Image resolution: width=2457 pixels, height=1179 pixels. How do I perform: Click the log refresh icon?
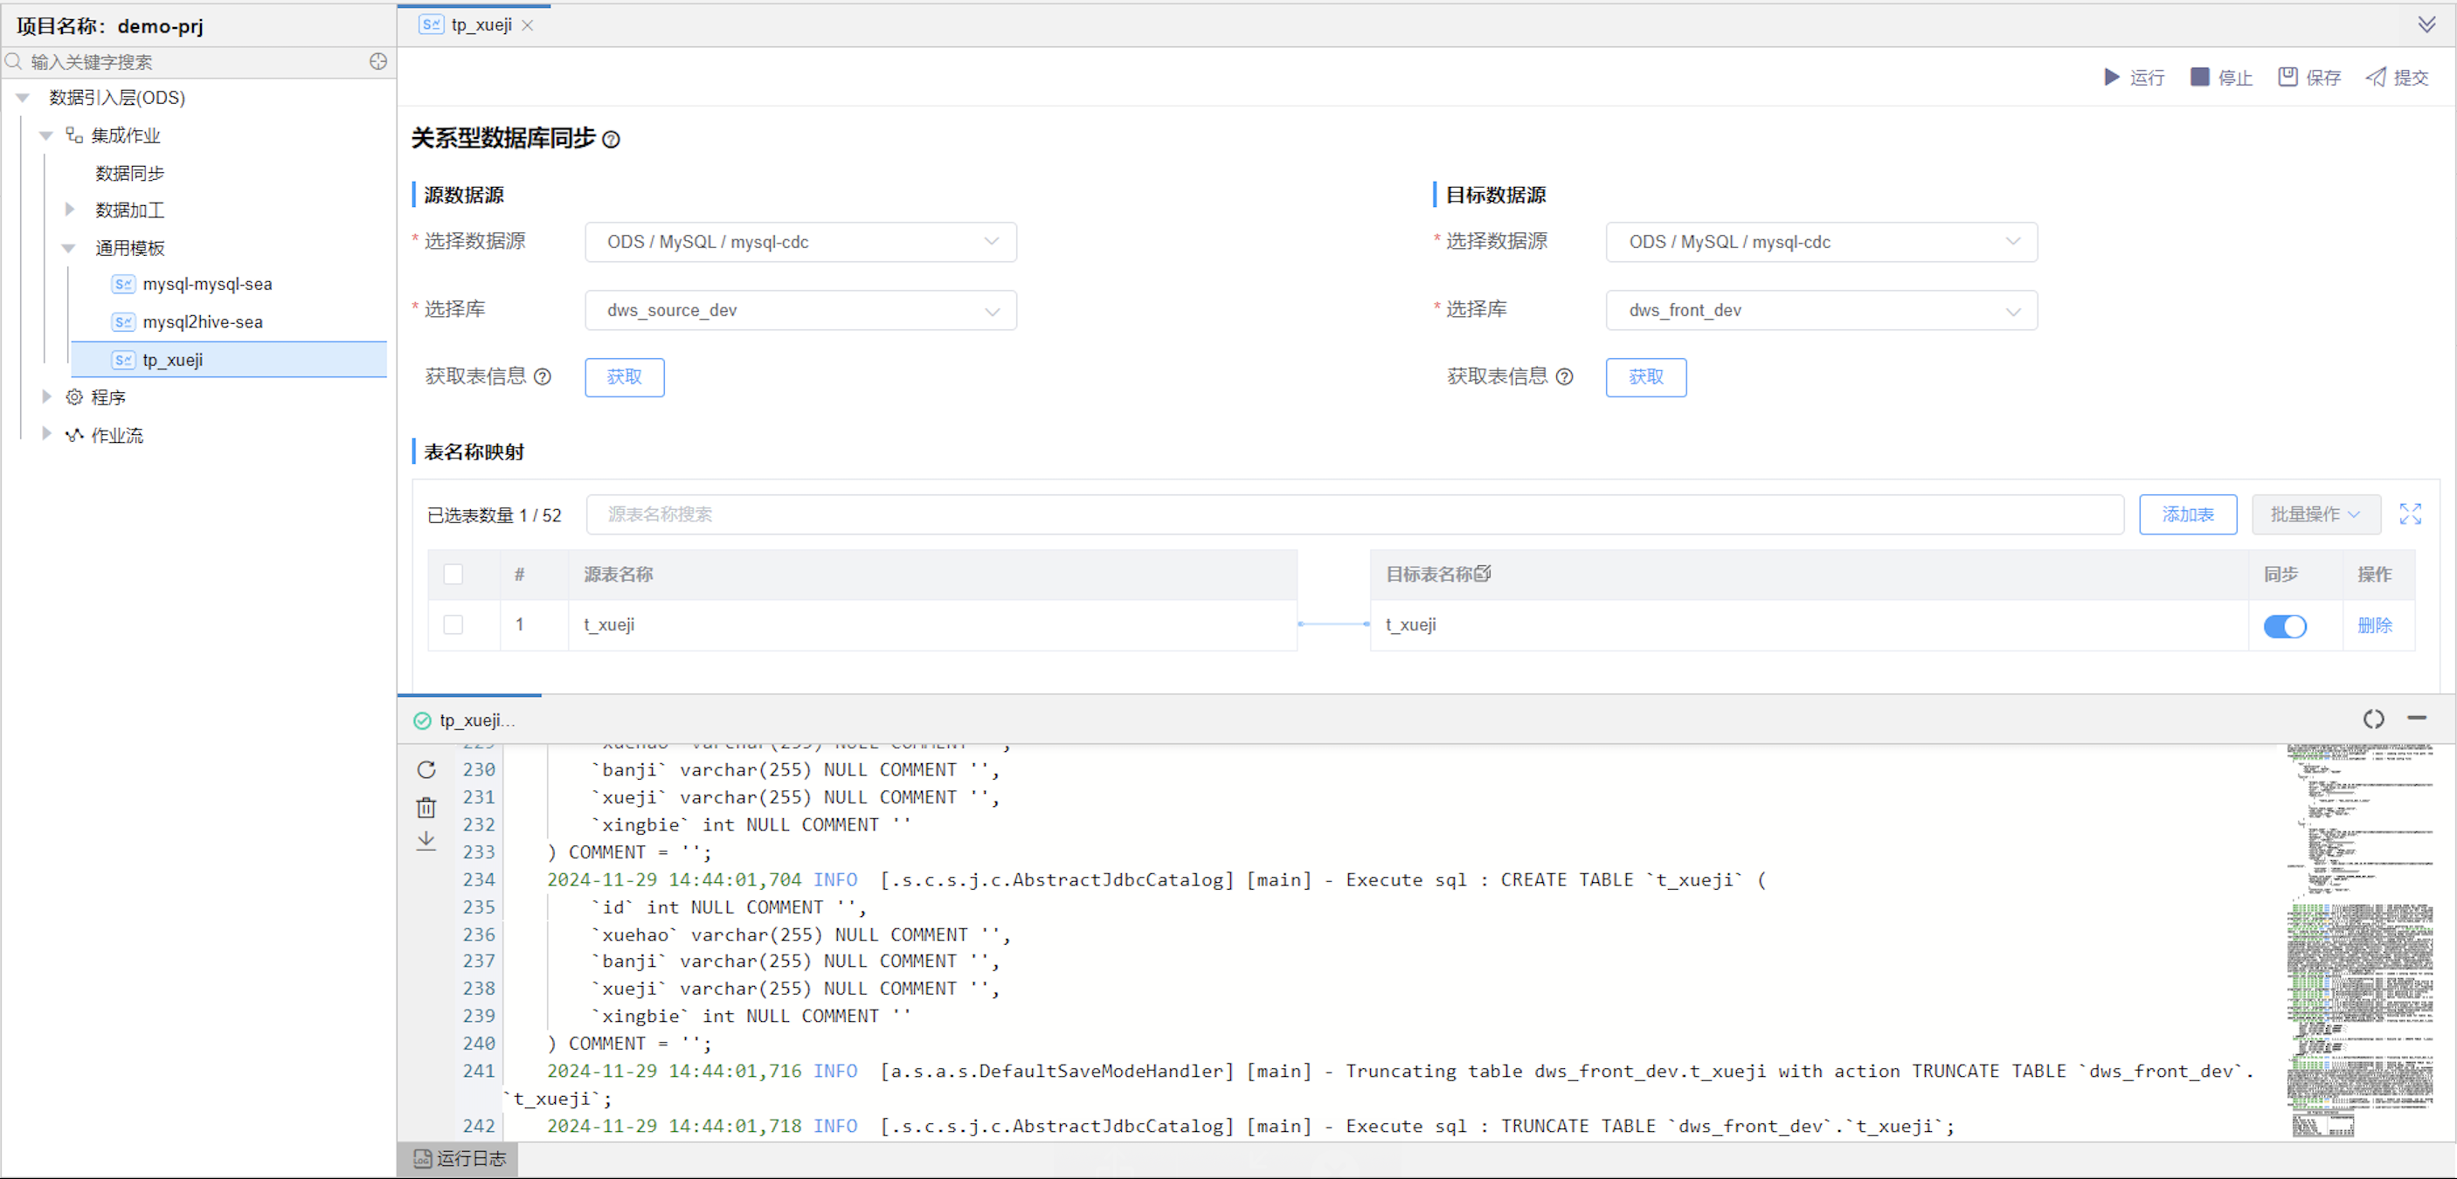pyautogui.click(x=426, y=769)
